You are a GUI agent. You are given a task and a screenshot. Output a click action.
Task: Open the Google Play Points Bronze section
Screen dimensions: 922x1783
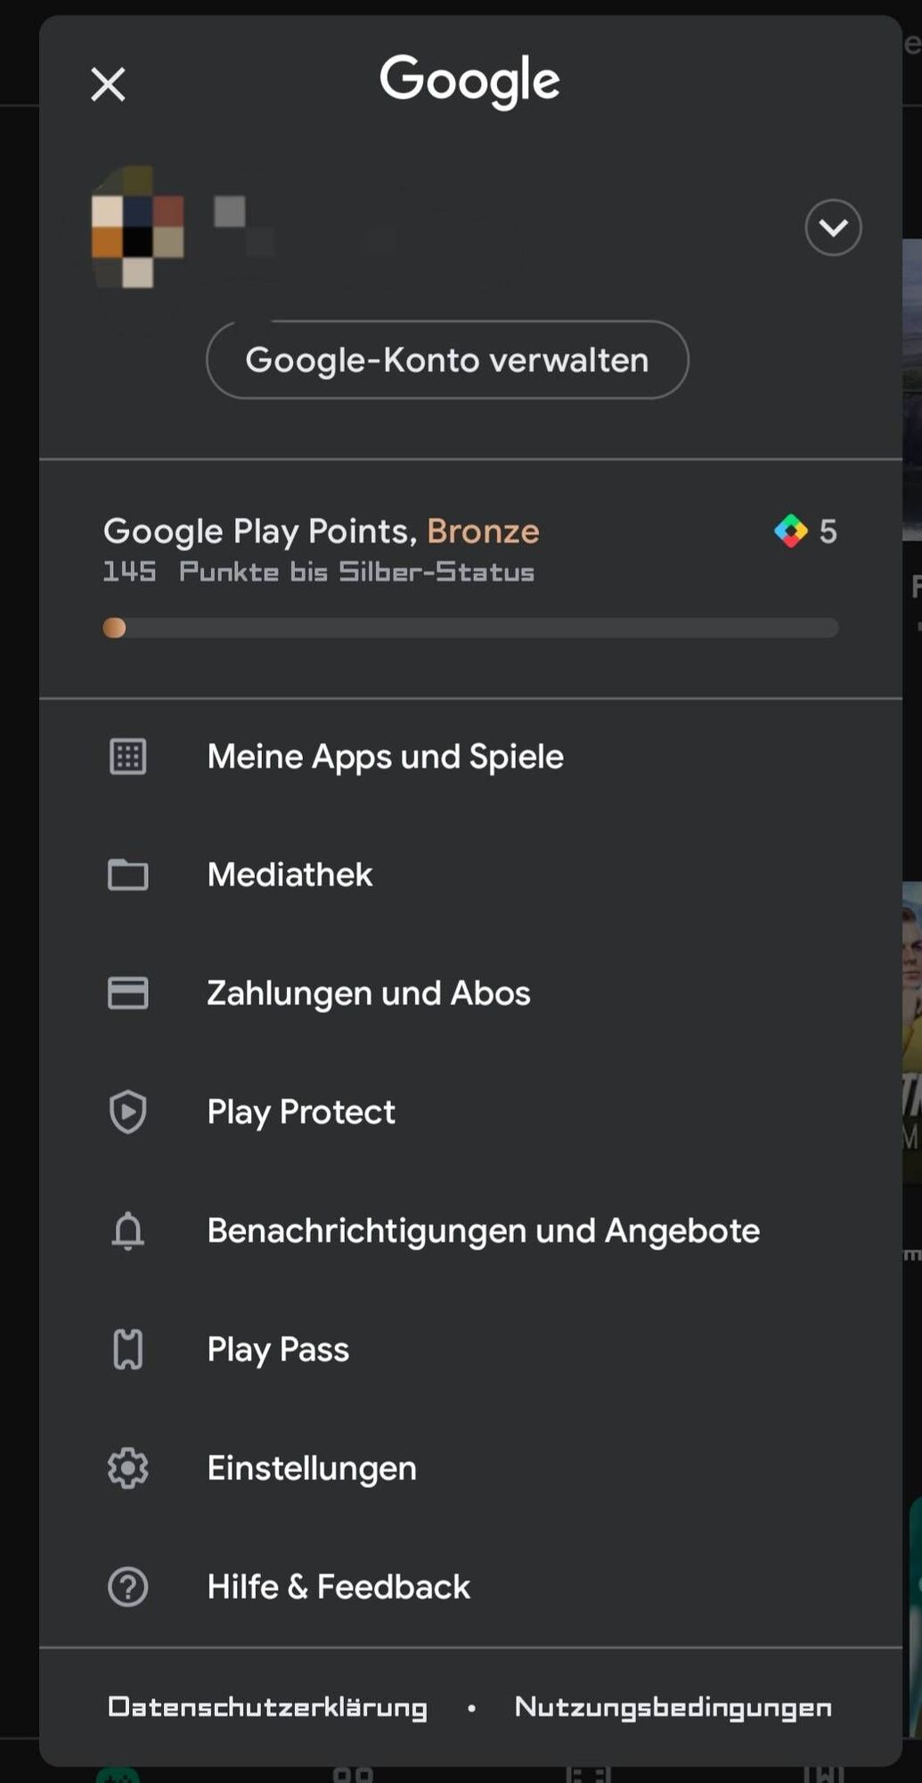pos(322,531)
